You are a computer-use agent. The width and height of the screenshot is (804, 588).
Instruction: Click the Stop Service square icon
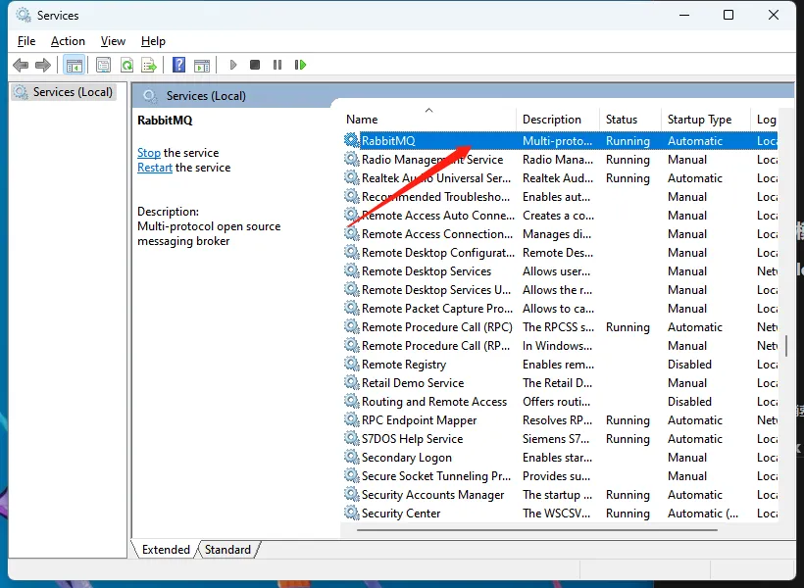(255, 65)
